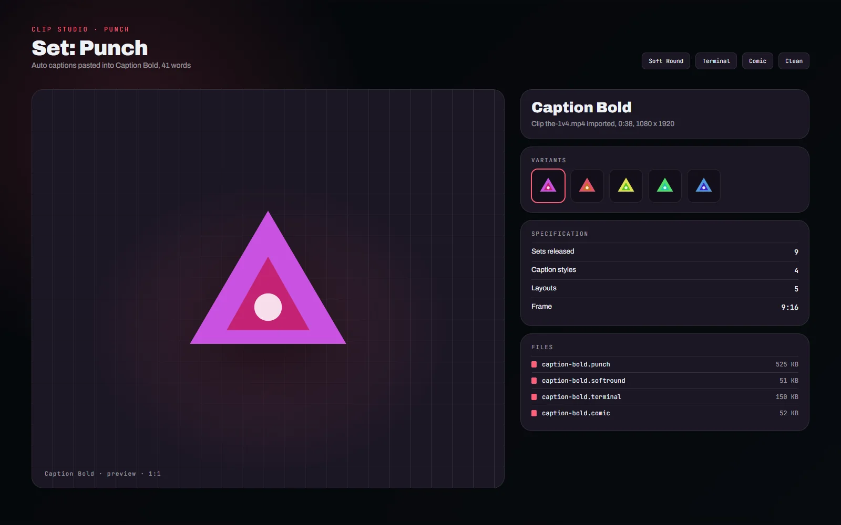841x525 pixels.
Task: Click the Layouts specification label
Action: (x=543, y=288)
